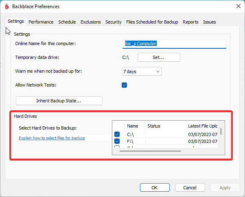Click Set... for temporary data drive

[x=159, y=57]
